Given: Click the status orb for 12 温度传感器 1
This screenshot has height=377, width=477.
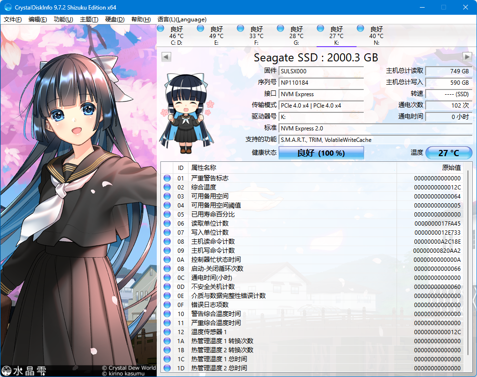Looking at the screenshot, I should pyautogui.click(x=167, y=332).
